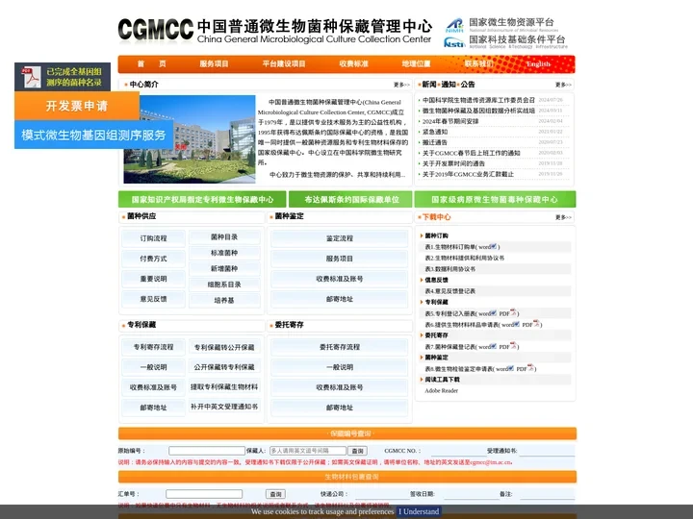The height and width of the screenshot is (519, 693).
Task: Open 委托寄存流程 under 委托寄存
Action: click(340, 347)
